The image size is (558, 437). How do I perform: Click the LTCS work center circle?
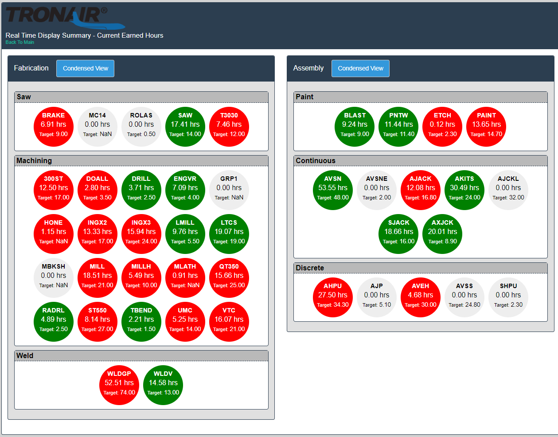click(x=229, y=234)
